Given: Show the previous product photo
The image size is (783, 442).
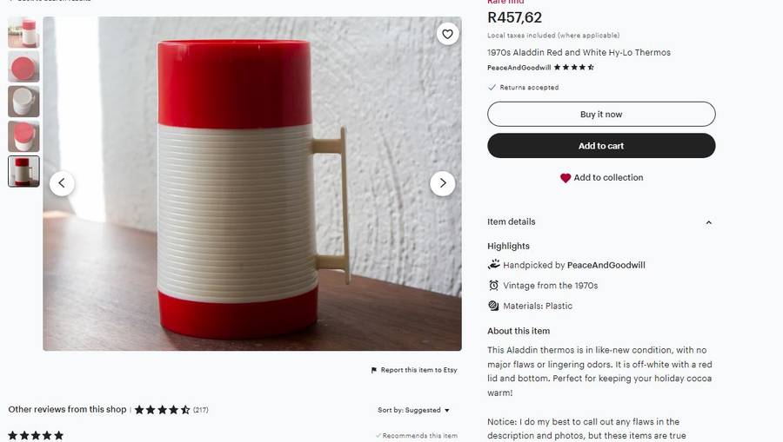Looking at the screenshot, I should coord(62,183).
